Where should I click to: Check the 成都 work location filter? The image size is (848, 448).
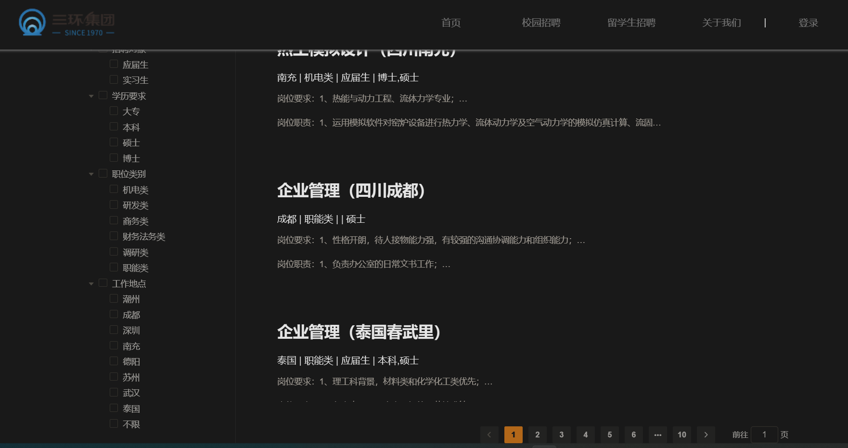point(114,314)
